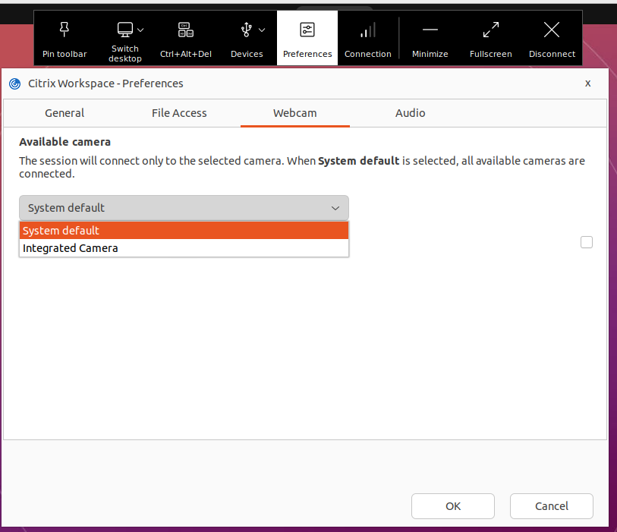The height and width of the screenshot is (532, 617).
Task: Send Ctrl+Alt+Del via toolbar icon
Action: [x=186, y=30]
